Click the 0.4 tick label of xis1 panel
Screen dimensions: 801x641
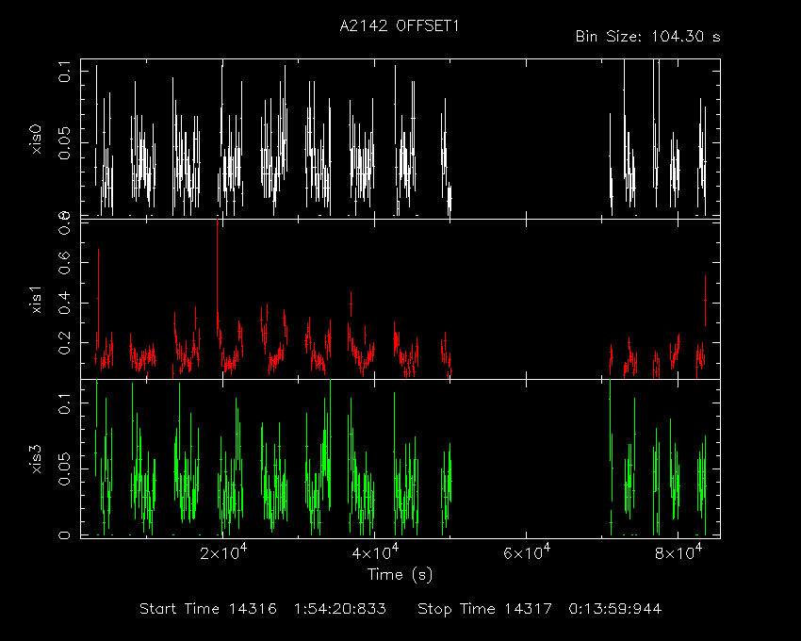(64, 304)
